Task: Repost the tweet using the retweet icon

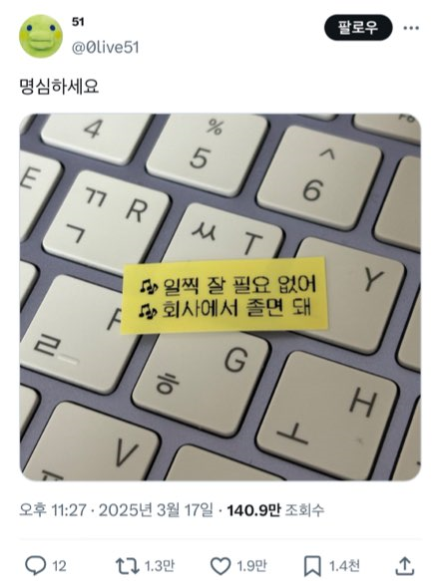Action: (x=128, y=566)
